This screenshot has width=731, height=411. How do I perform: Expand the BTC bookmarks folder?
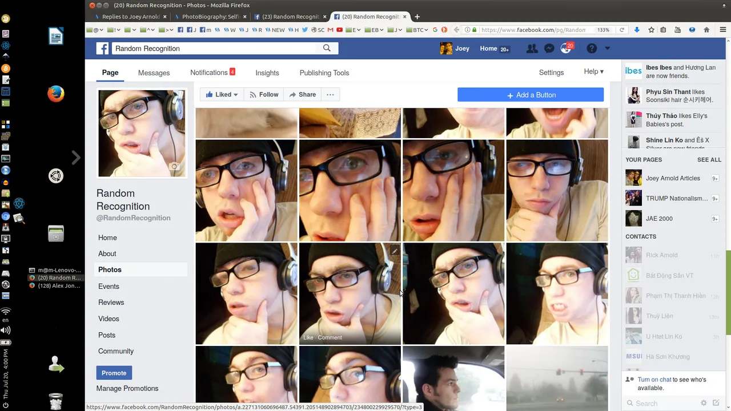(417, 30)
